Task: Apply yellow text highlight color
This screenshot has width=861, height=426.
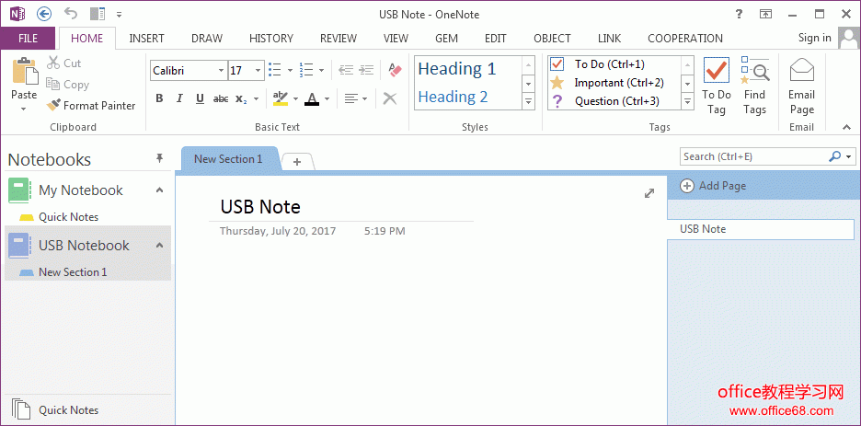Action: click(x=281, y=98)
